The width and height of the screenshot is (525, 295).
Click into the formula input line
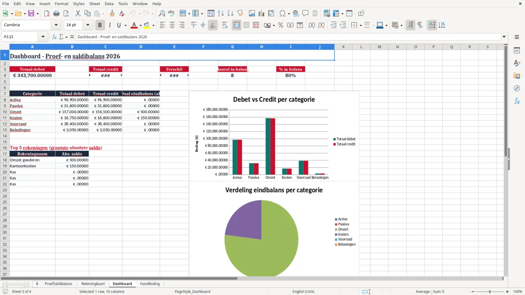coord(288,37)
